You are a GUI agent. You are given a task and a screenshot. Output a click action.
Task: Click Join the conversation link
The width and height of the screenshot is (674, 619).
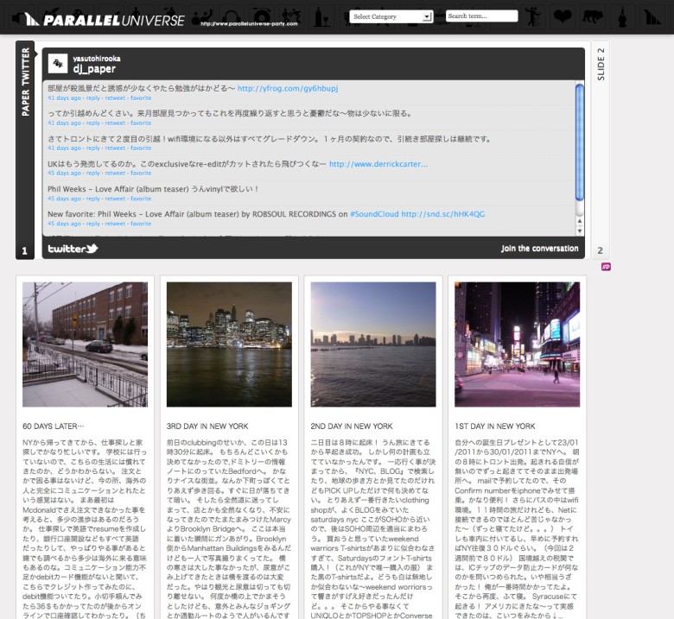pos(540,249)
